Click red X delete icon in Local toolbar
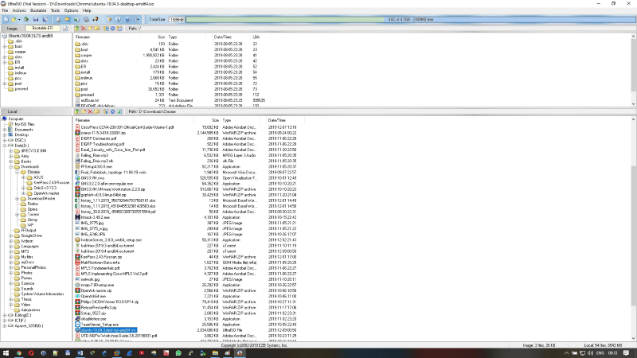This screenshot has height=358, width=637. (x=90, y=111)
